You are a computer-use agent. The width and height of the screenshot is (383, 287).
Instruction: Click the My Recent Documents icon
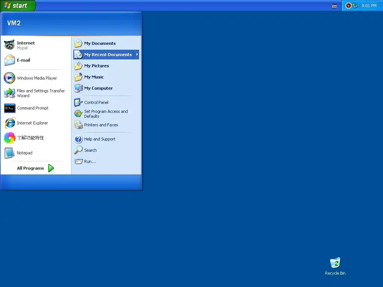(79, 55)
